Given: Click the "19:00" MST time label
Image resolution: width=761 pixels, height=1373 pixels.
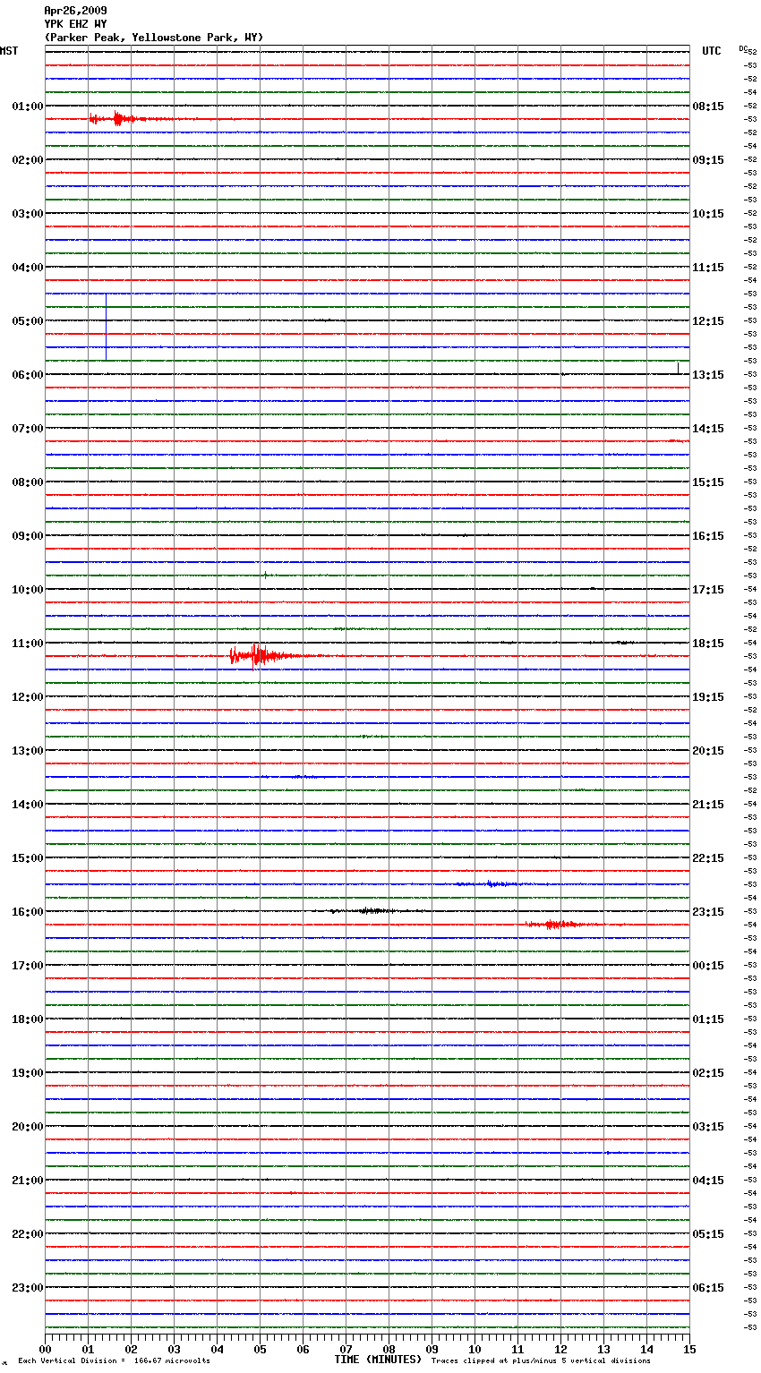Looking at the screenshot, I should click(x=28, y=1073).
